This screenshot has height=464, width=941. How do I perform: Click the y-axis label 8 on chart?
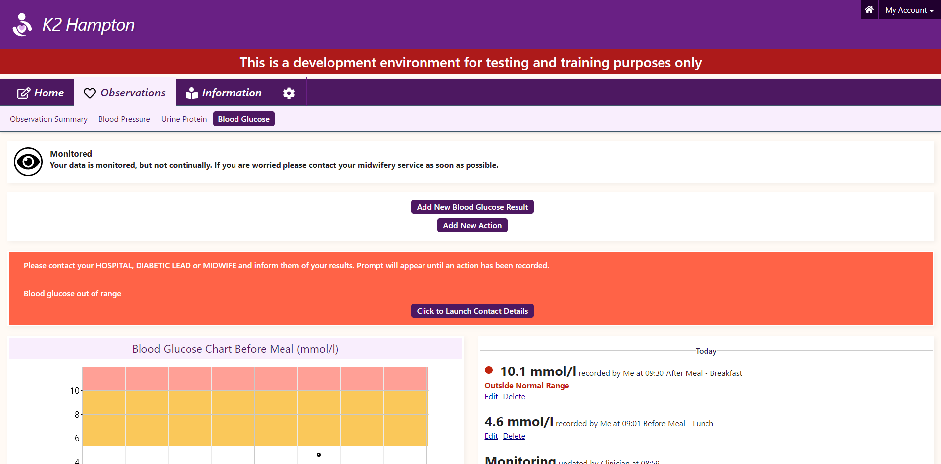click(77, 415)
